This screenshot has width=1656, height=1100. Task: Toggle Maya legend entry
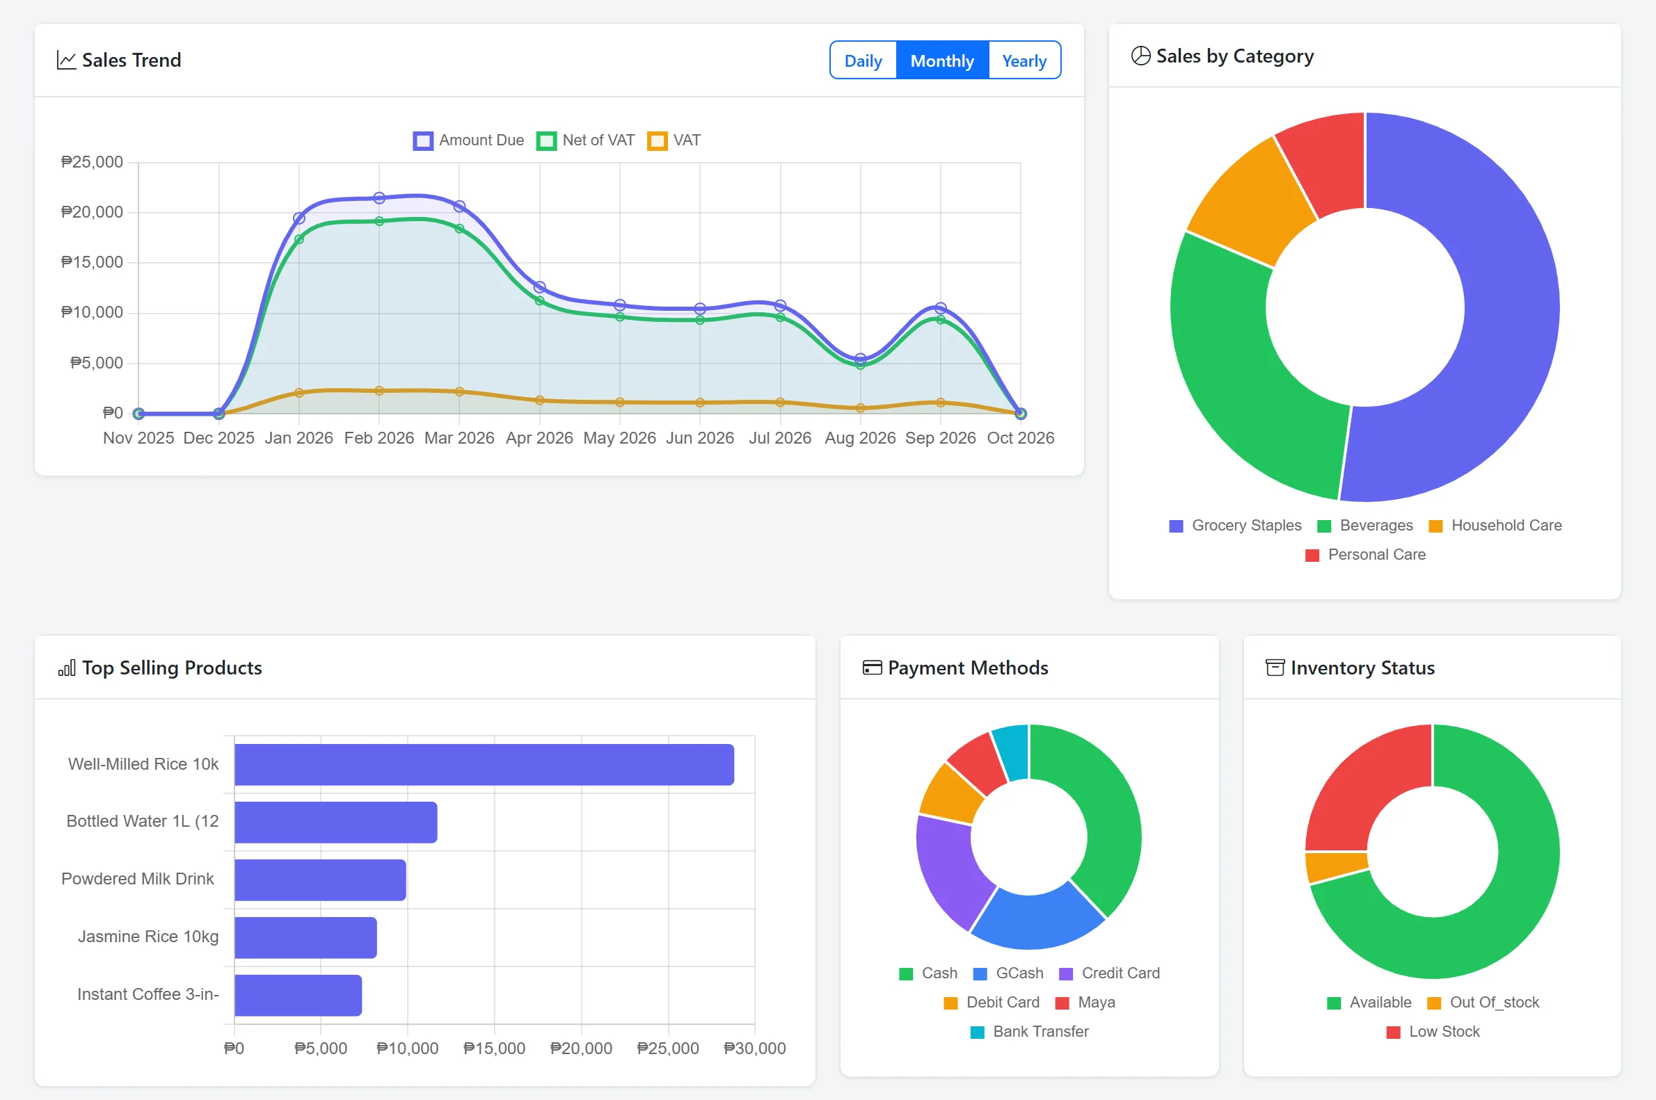click(x=1085, y=1003)
